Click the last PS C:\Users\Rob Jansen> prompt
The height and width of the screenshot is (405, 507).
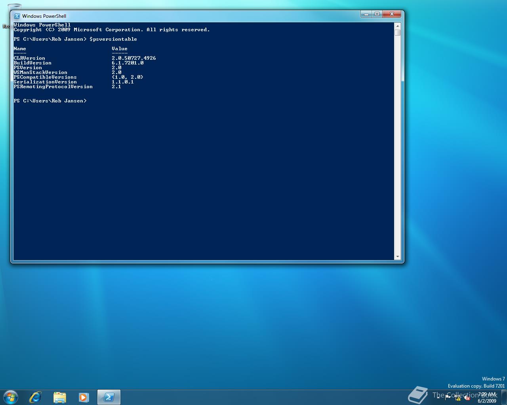(50, 101)
